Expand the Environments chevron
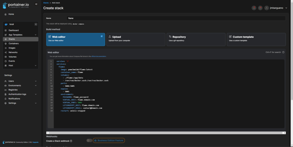 [x=36, y=86]
